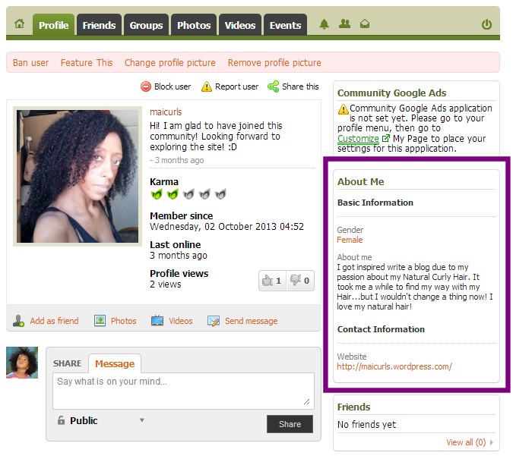Click the Customize link

tap(358, 138)
